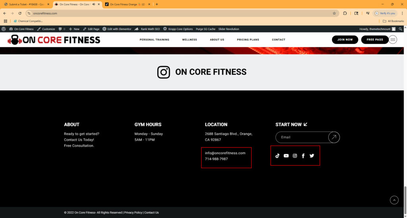Open the YouTube icon in footer
407x218 pixels.
[286, 156]
